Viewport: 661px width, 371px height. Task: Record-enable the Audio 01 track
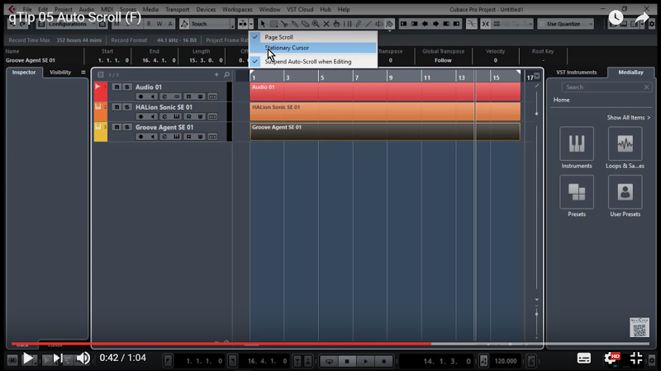click(141, 96)
